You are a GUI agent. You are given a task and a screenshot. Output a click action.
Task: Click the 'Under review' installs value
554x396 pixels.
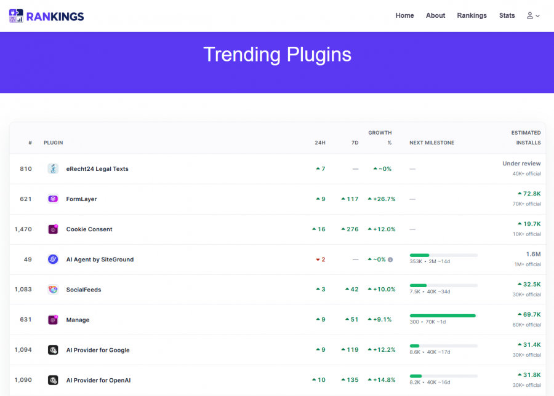[x=521, y=164]
